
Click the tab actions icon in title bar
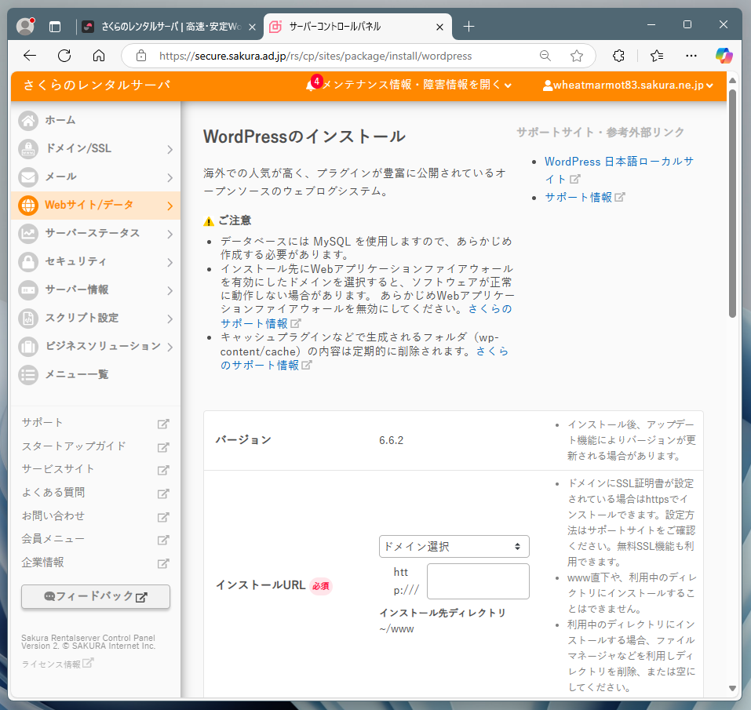pyautogui.click(x=55, y=27)
